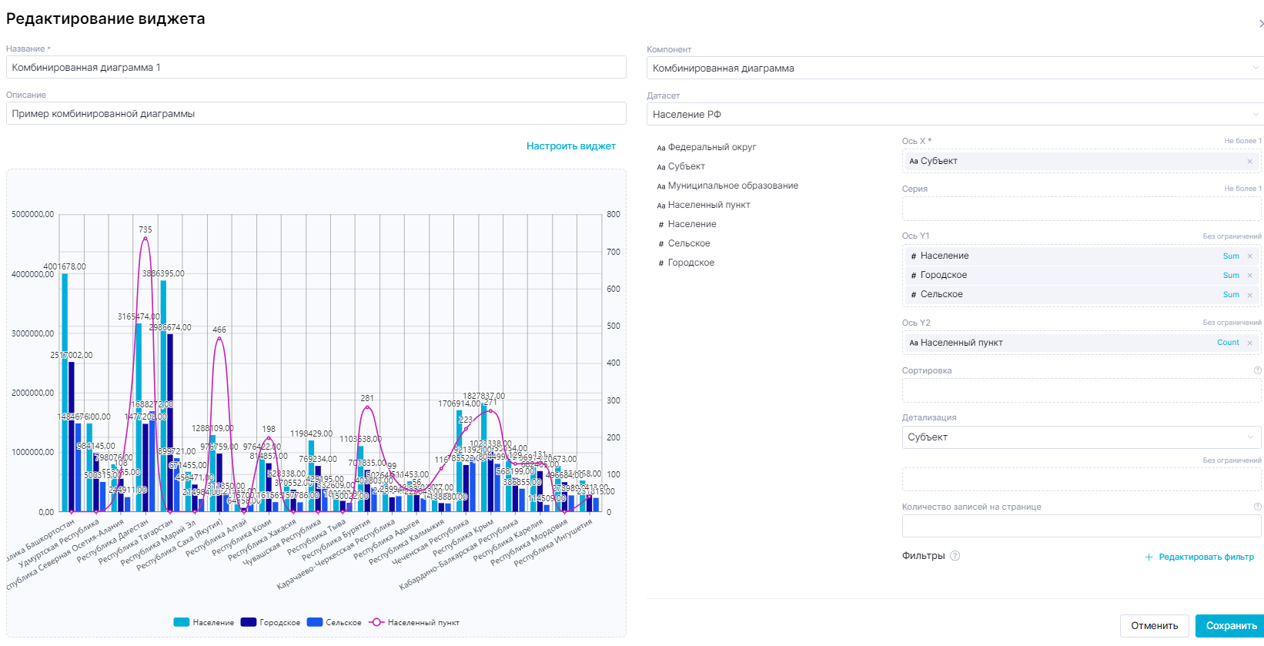Expand the Детализация dropdown
Image resolution: width=1264 pixels, height=646 pixels.
[x=1081, y=437]
